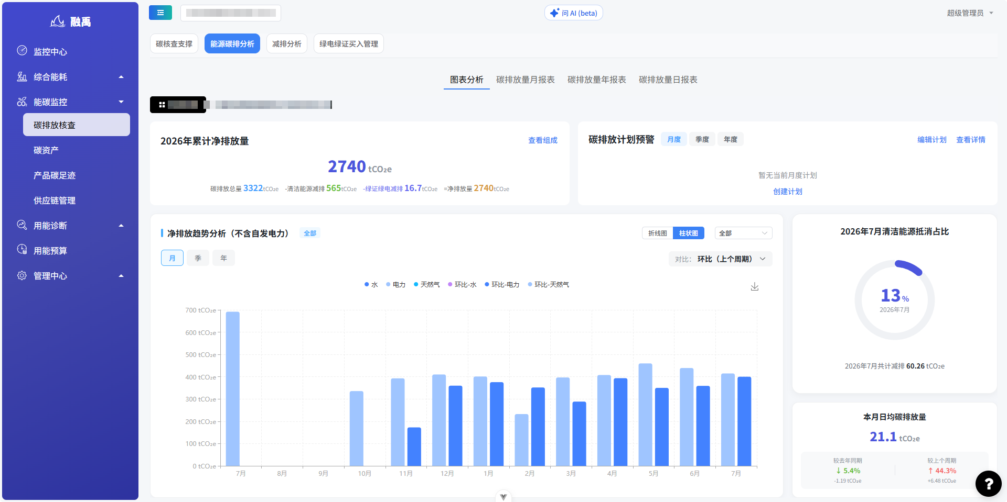Viewport: 1007px width, 502px height.
Task: Click the 编辑计划 link
Action: 932,140
